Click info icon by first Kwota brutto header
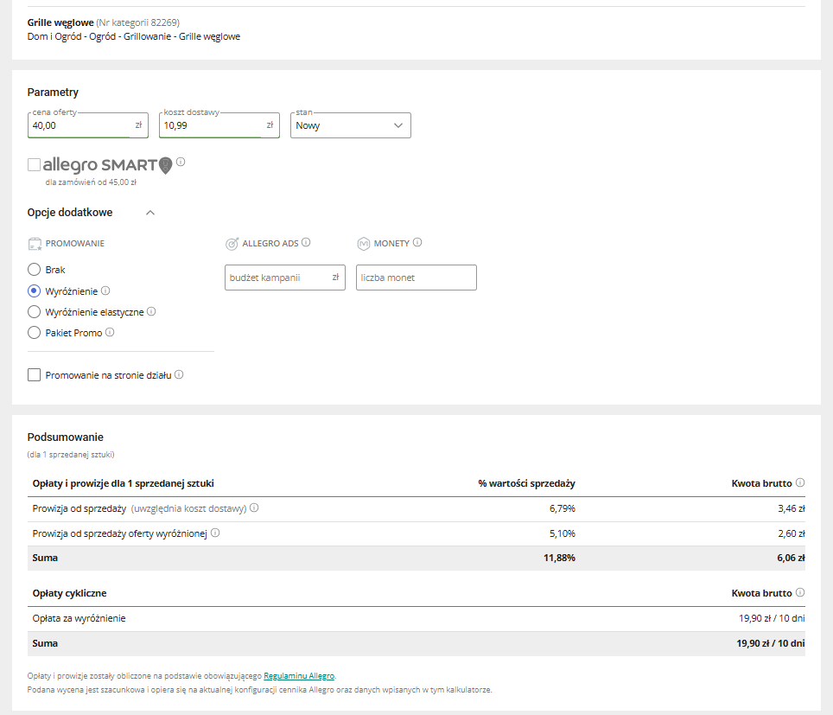 coord(800,482)
